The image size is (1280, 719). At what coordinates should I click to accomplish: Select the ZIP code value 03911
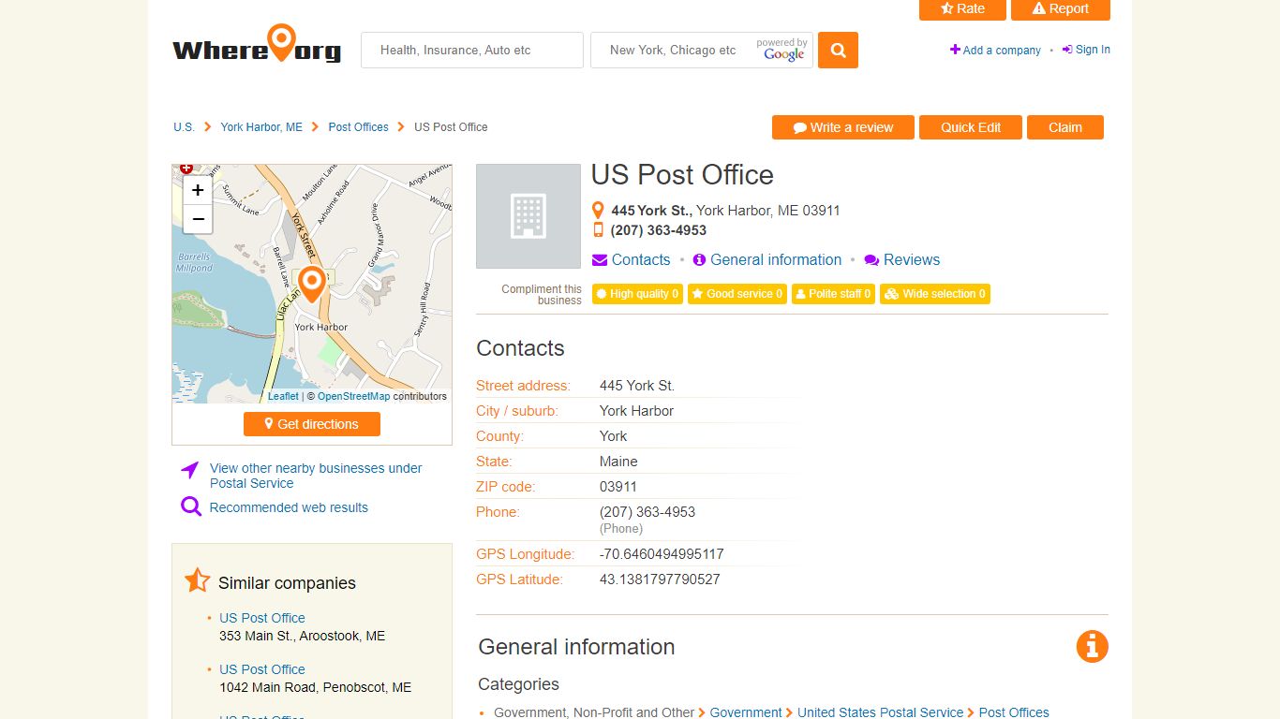point(618,487)
